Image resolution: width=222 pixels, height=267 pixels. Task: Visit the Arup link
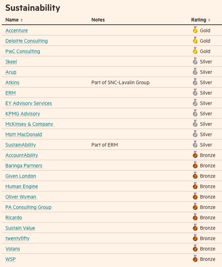pos(11,72)
